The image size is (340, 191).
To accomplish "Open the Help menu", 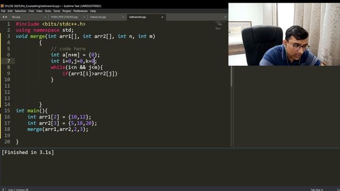I will 93,11.
